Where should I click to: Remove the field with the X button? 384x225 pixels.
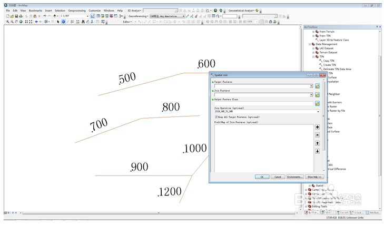(318, 135)
